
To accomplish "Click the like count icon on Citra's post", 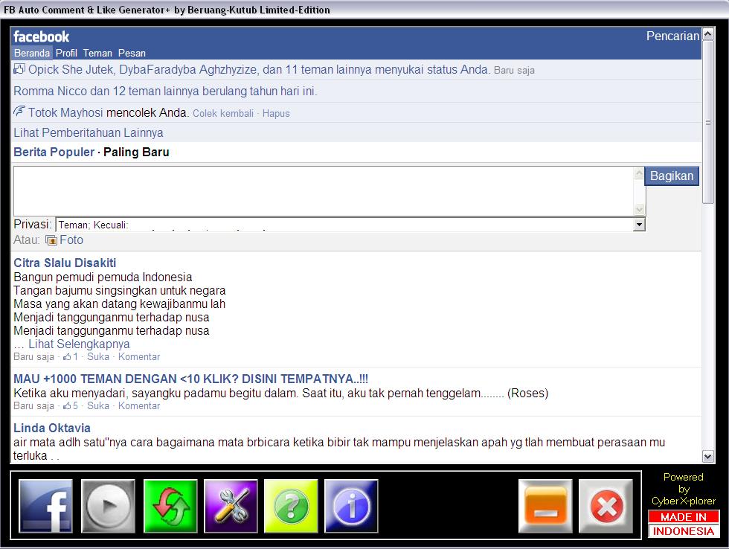I will click(68, 357).
